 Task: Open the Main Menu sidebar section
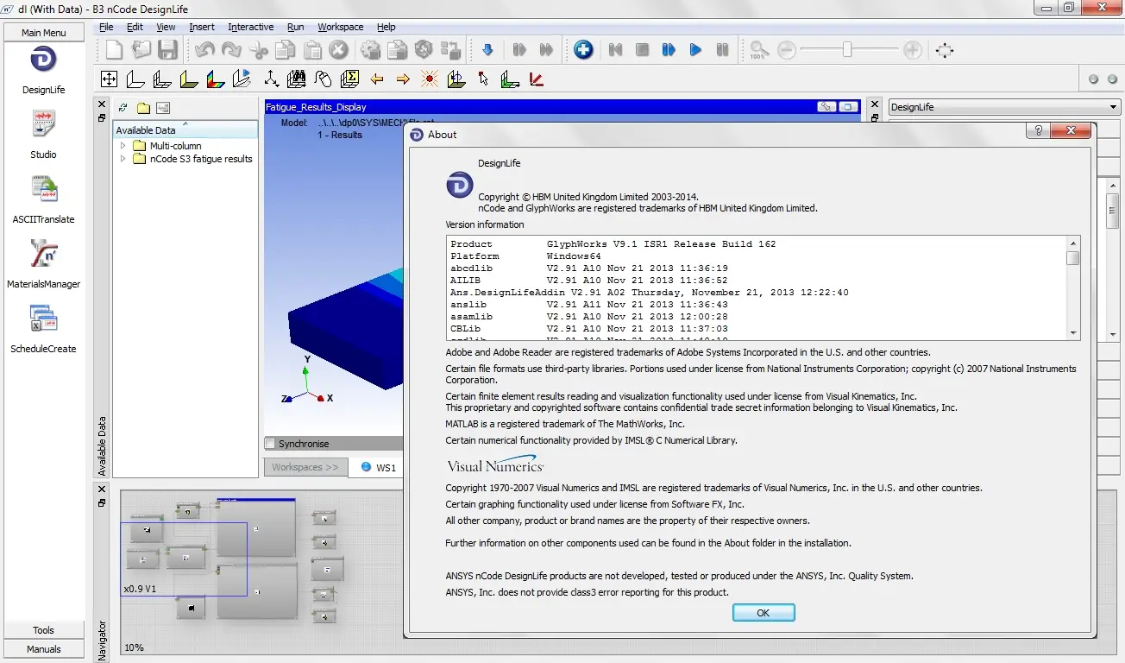(x=44, y=32)
